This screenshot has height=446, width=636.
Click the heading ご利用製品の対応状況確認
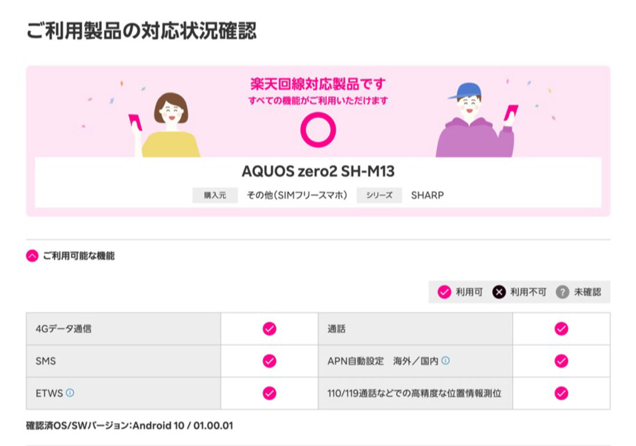point(142,31)
